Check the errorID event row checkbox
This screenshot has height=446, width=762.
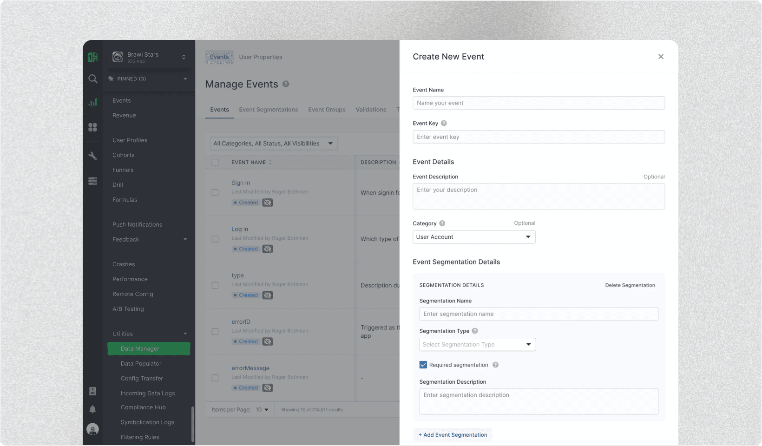point(215,332)
